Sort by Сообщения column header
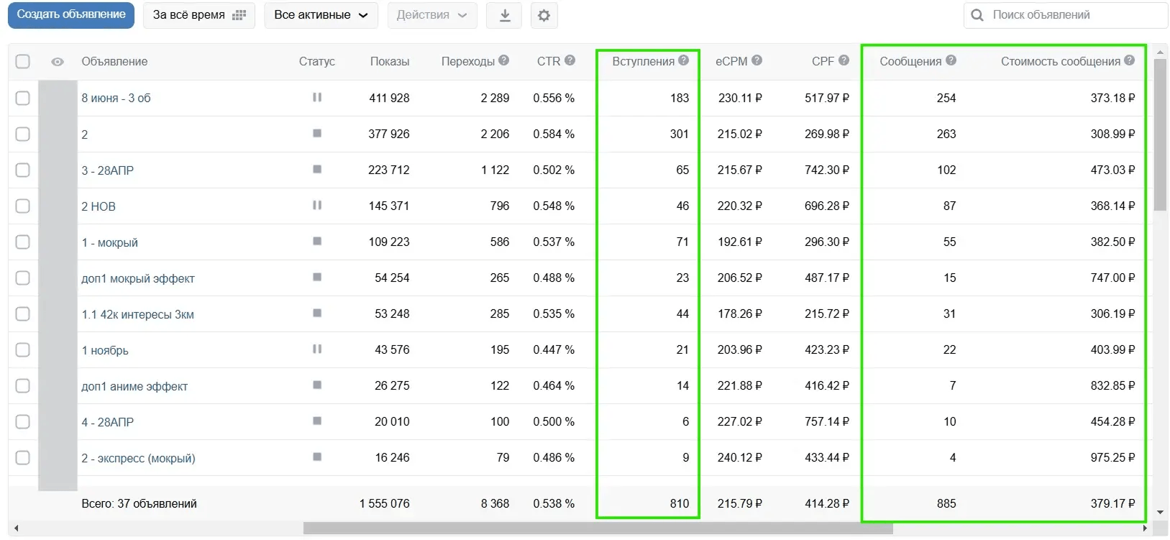The height and width of the screenshot is (540, 1170). pyautogui.click(x=910, y=61)
